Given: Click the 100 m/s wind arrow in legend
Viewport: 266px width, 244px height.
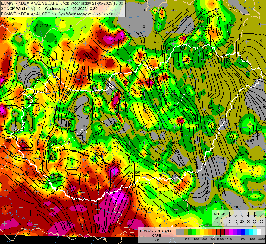Looking at the screenshot, I should click(x=261, y=214).
